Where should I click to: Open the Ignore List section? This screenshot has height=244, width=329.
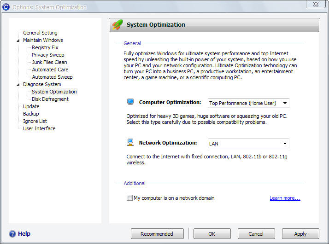(x=35, y=121)
